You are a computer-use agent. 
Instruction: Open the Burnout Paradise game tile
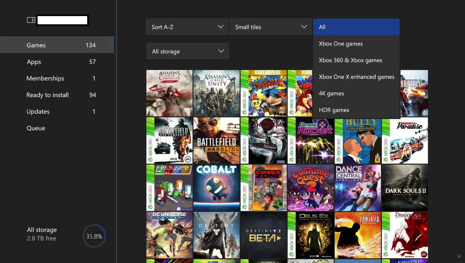(405, 141)
